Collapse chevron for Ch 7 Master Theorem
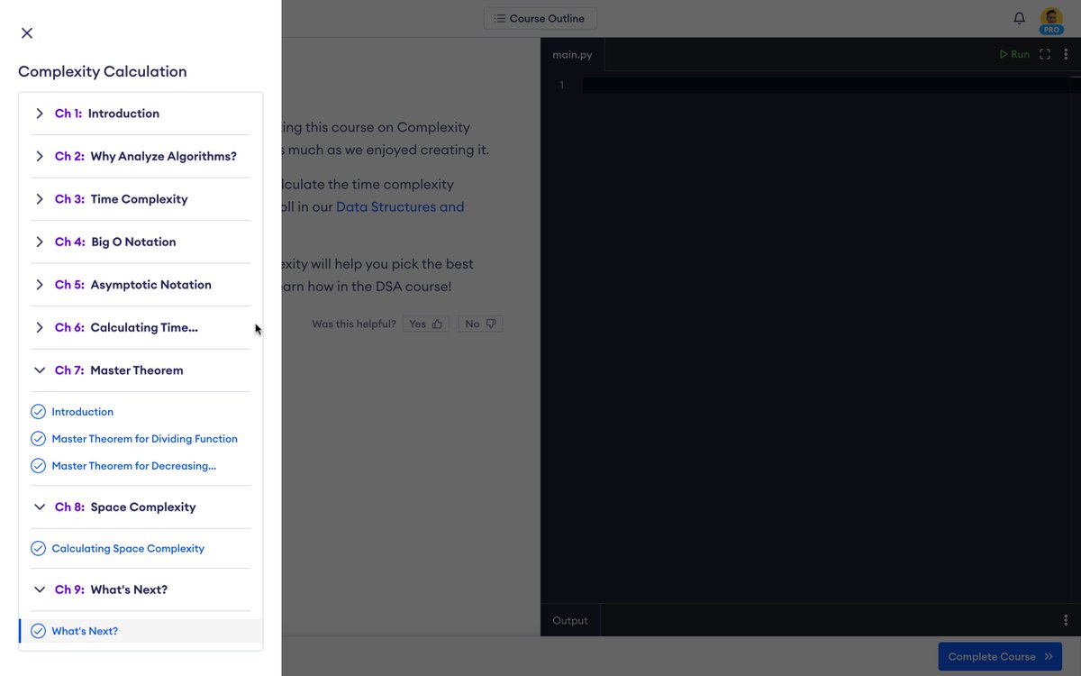 click(x=40, y=370)
